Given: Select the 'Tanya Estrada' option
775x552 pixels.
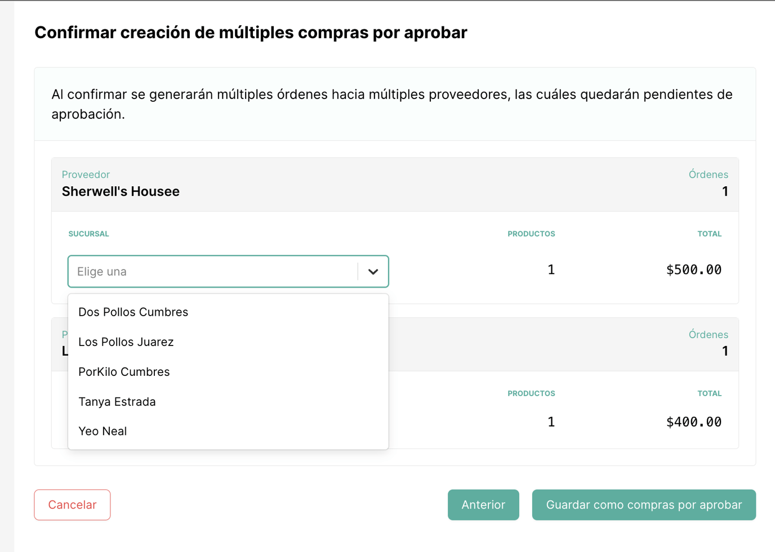Looking at the screenshot, I should [x=117, y=402].
